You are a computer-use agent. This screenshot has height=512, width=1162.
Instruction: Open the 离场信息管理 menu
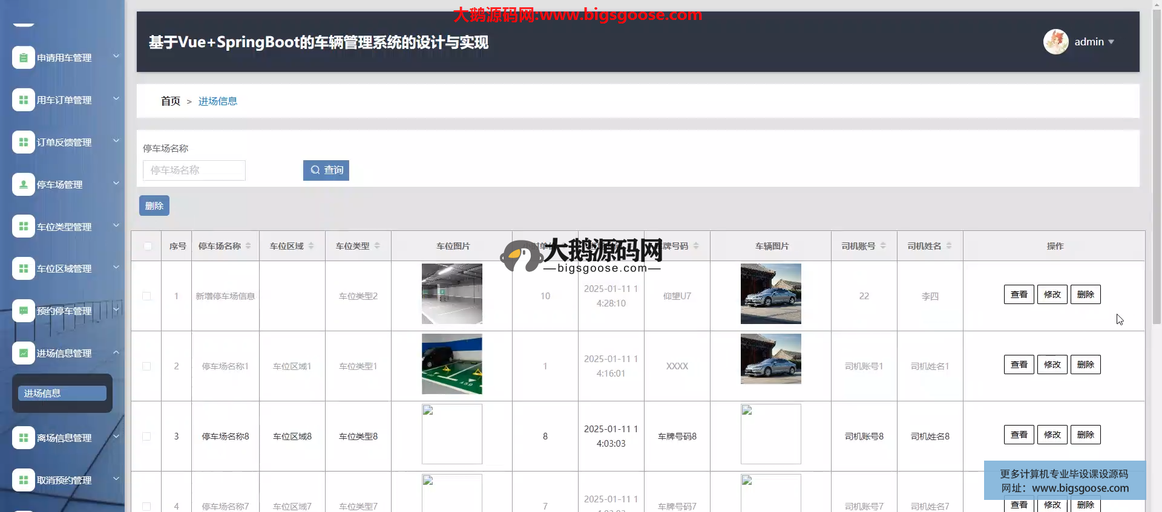tap(64, 438)
